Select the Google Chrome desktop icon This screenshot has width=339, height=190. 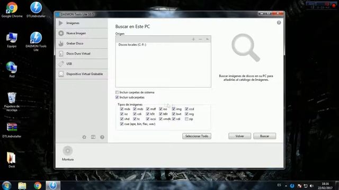(x=12, y=9)
